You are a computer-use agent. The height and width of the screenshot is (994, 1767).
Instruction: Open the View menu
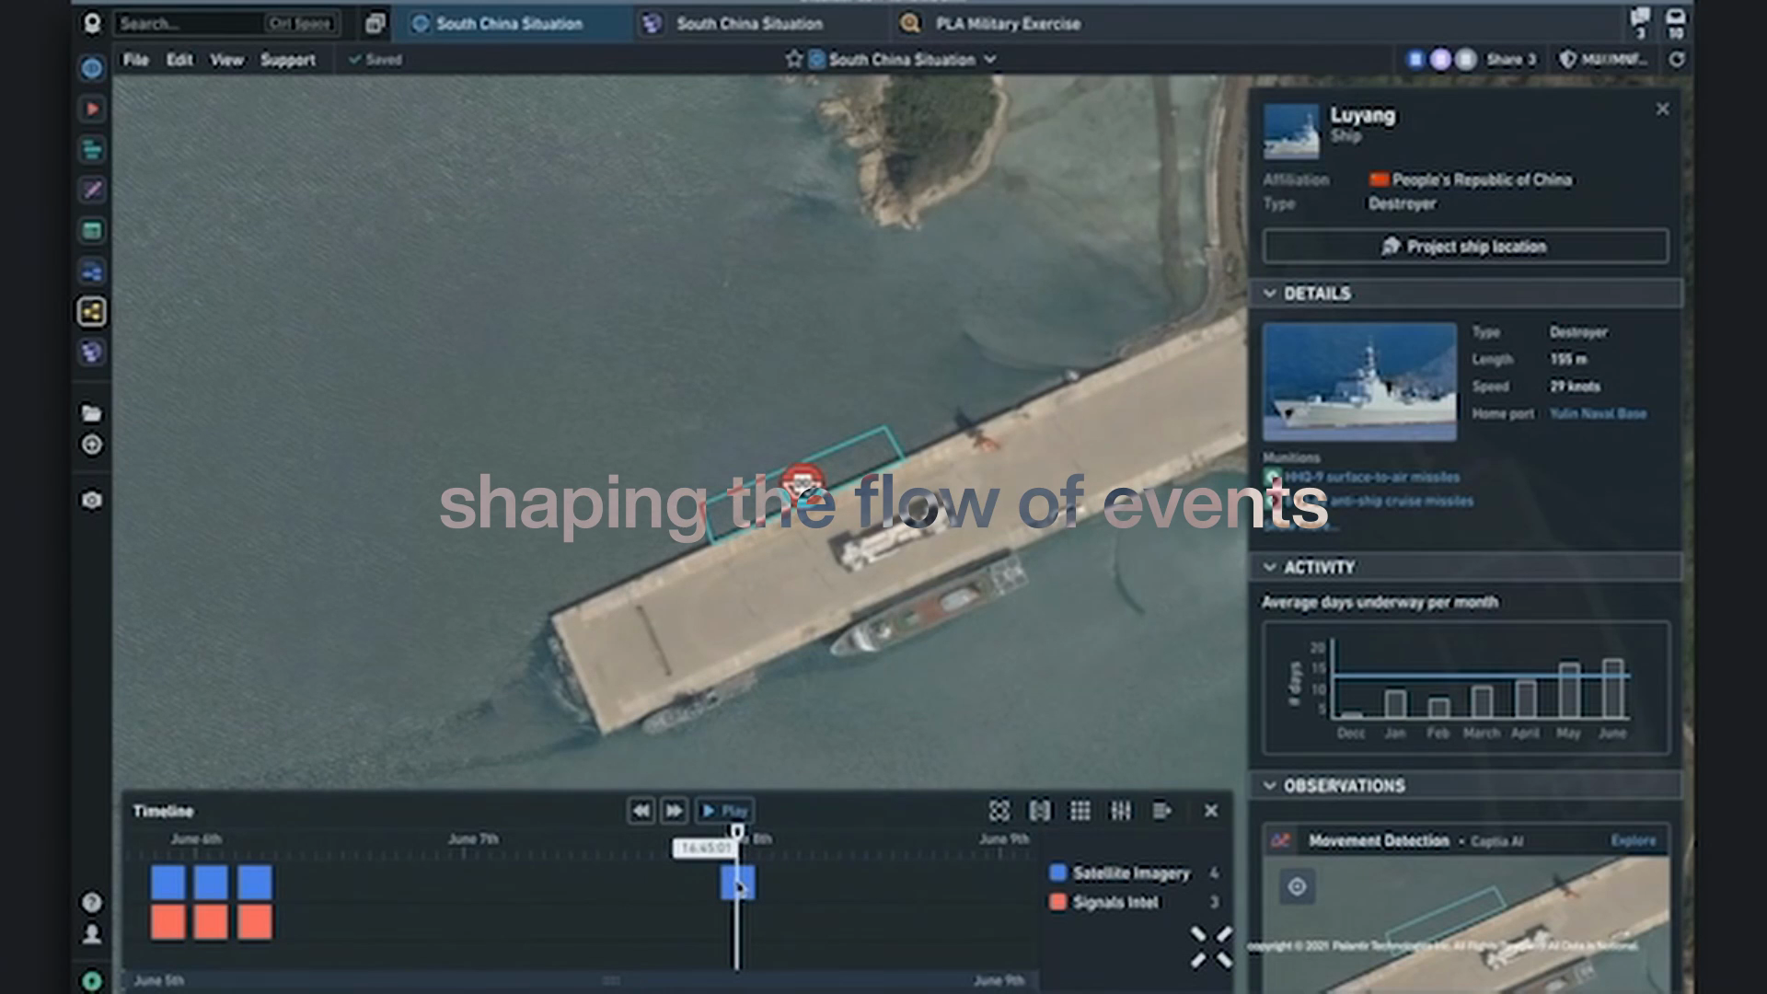(226, 60)
